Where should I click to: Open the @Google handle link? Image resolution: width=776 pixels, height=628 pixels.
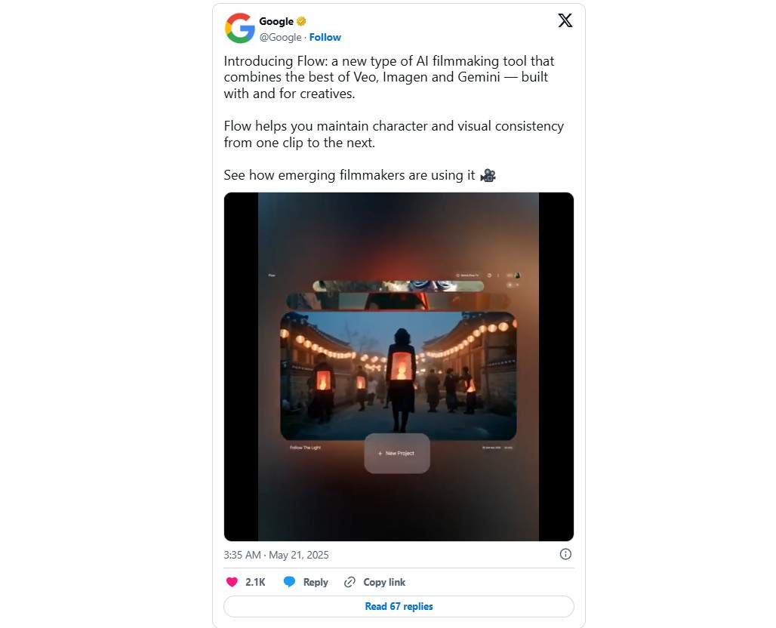[x=280, y=37]
